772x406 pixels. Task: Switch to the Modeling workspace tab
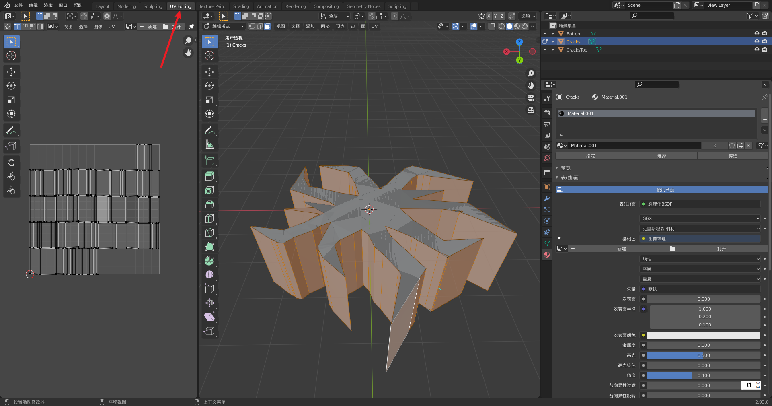[126, 6]
